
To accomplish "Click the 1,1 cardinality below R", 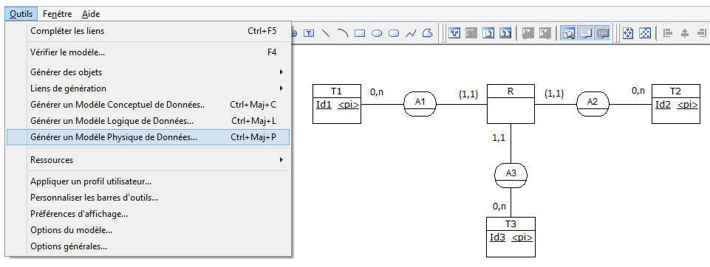I will pyautogui.click(x=499, y=138).
